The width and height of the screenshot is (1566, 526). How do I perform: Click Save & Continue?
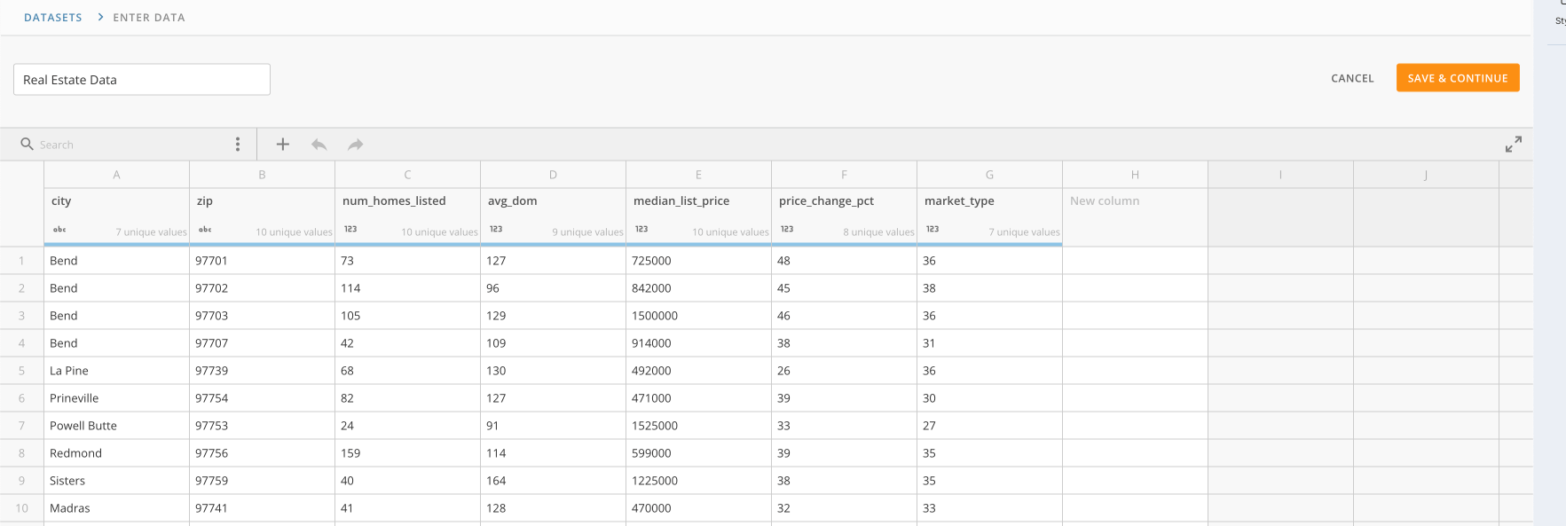coord(1458,77)
